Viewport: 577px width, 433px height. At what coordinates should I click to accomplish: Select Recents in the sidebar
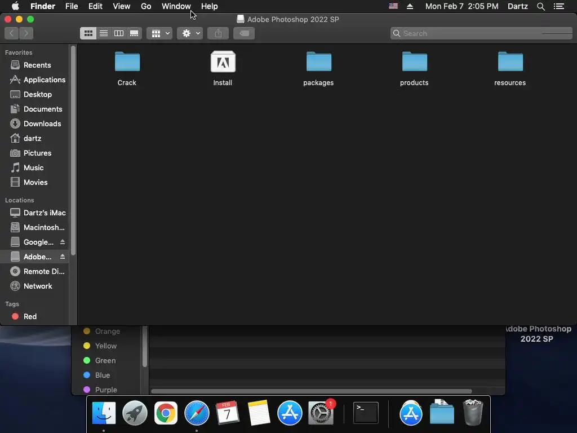34,65
